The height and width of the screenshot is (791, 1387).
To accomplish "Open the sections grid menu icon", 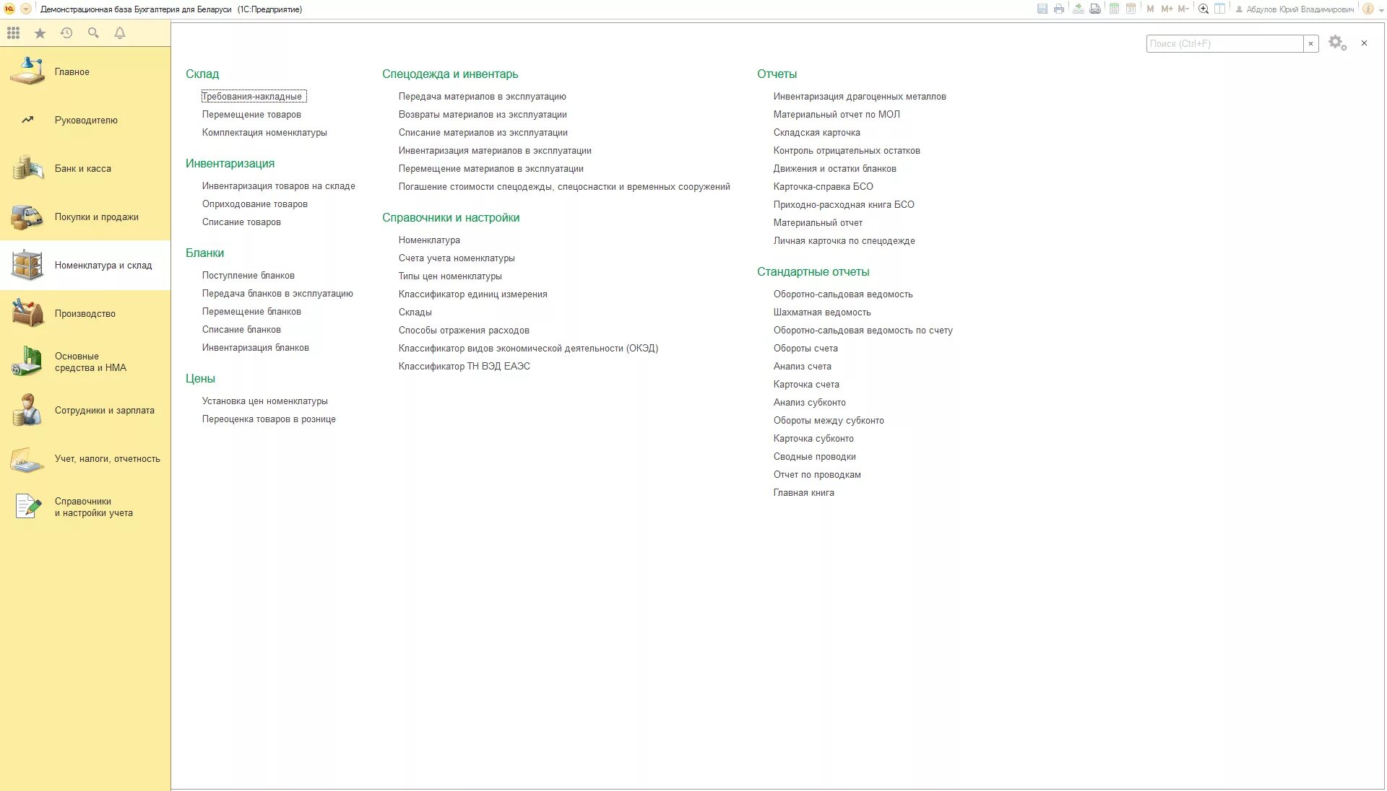I will click(13, 33).
